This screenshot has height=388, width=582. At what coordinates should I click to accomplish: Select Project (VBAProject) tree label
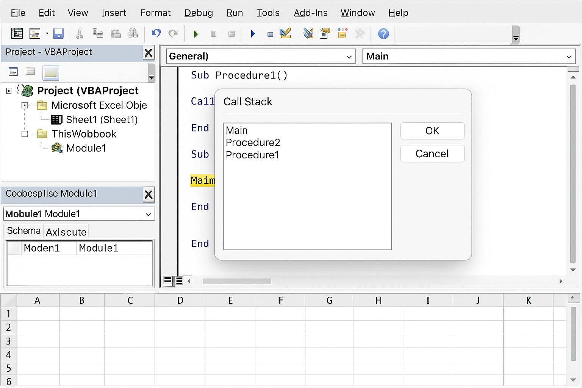[88, 91]
